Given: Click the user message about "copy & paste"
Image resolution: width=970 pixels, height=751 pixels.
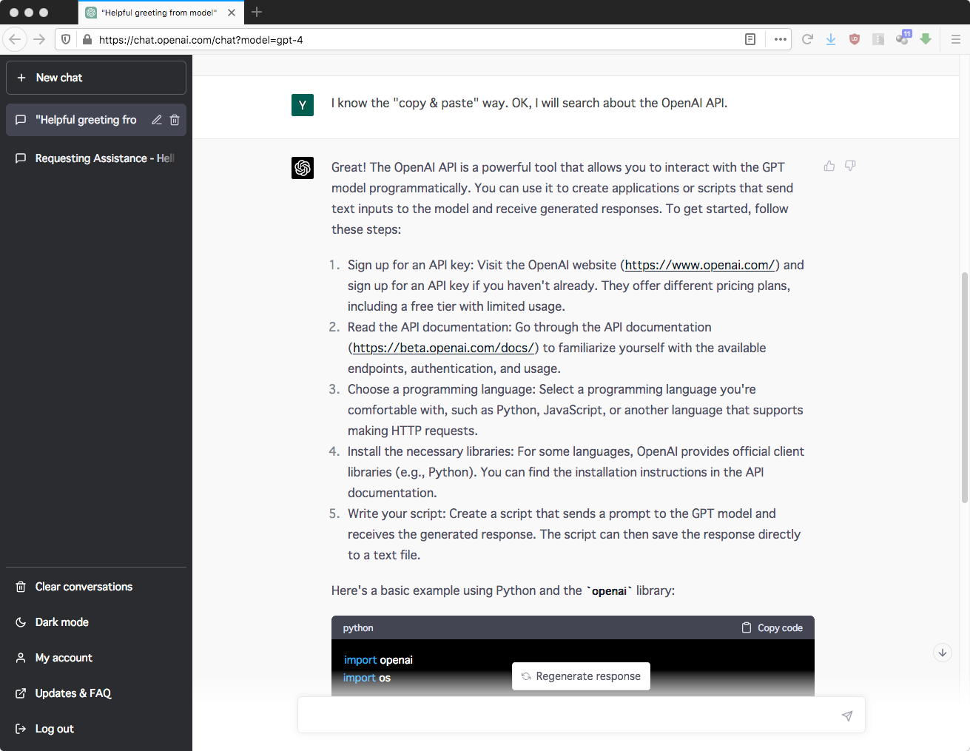Looking at the screenshot, I should pos(529,103).
